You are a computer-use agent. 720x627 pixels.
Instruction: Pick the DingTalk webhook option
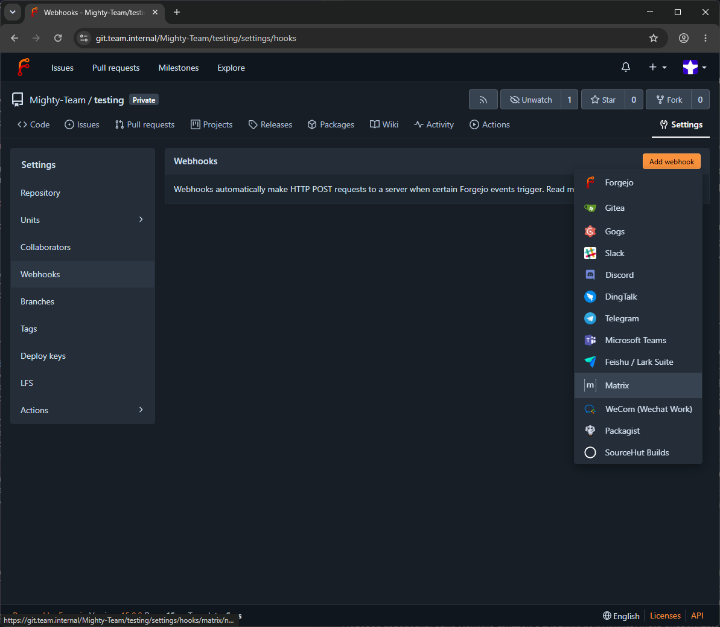click(638, 297)
